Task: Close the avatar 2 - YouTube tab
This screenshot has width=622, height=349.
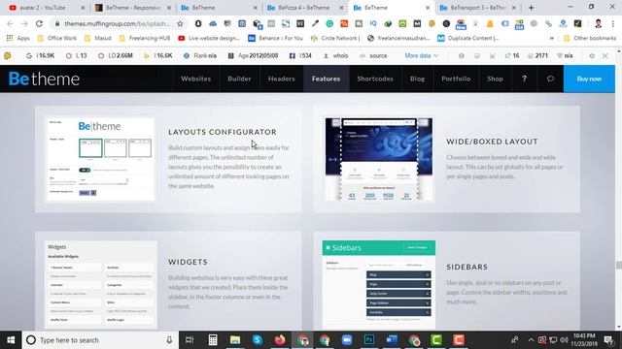Action: [x=83, y=8]
